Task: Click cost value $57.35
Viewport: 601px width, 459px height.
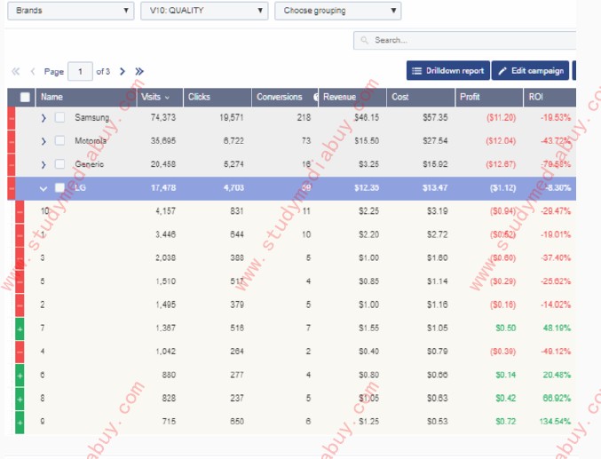Action: pos(435,118)
